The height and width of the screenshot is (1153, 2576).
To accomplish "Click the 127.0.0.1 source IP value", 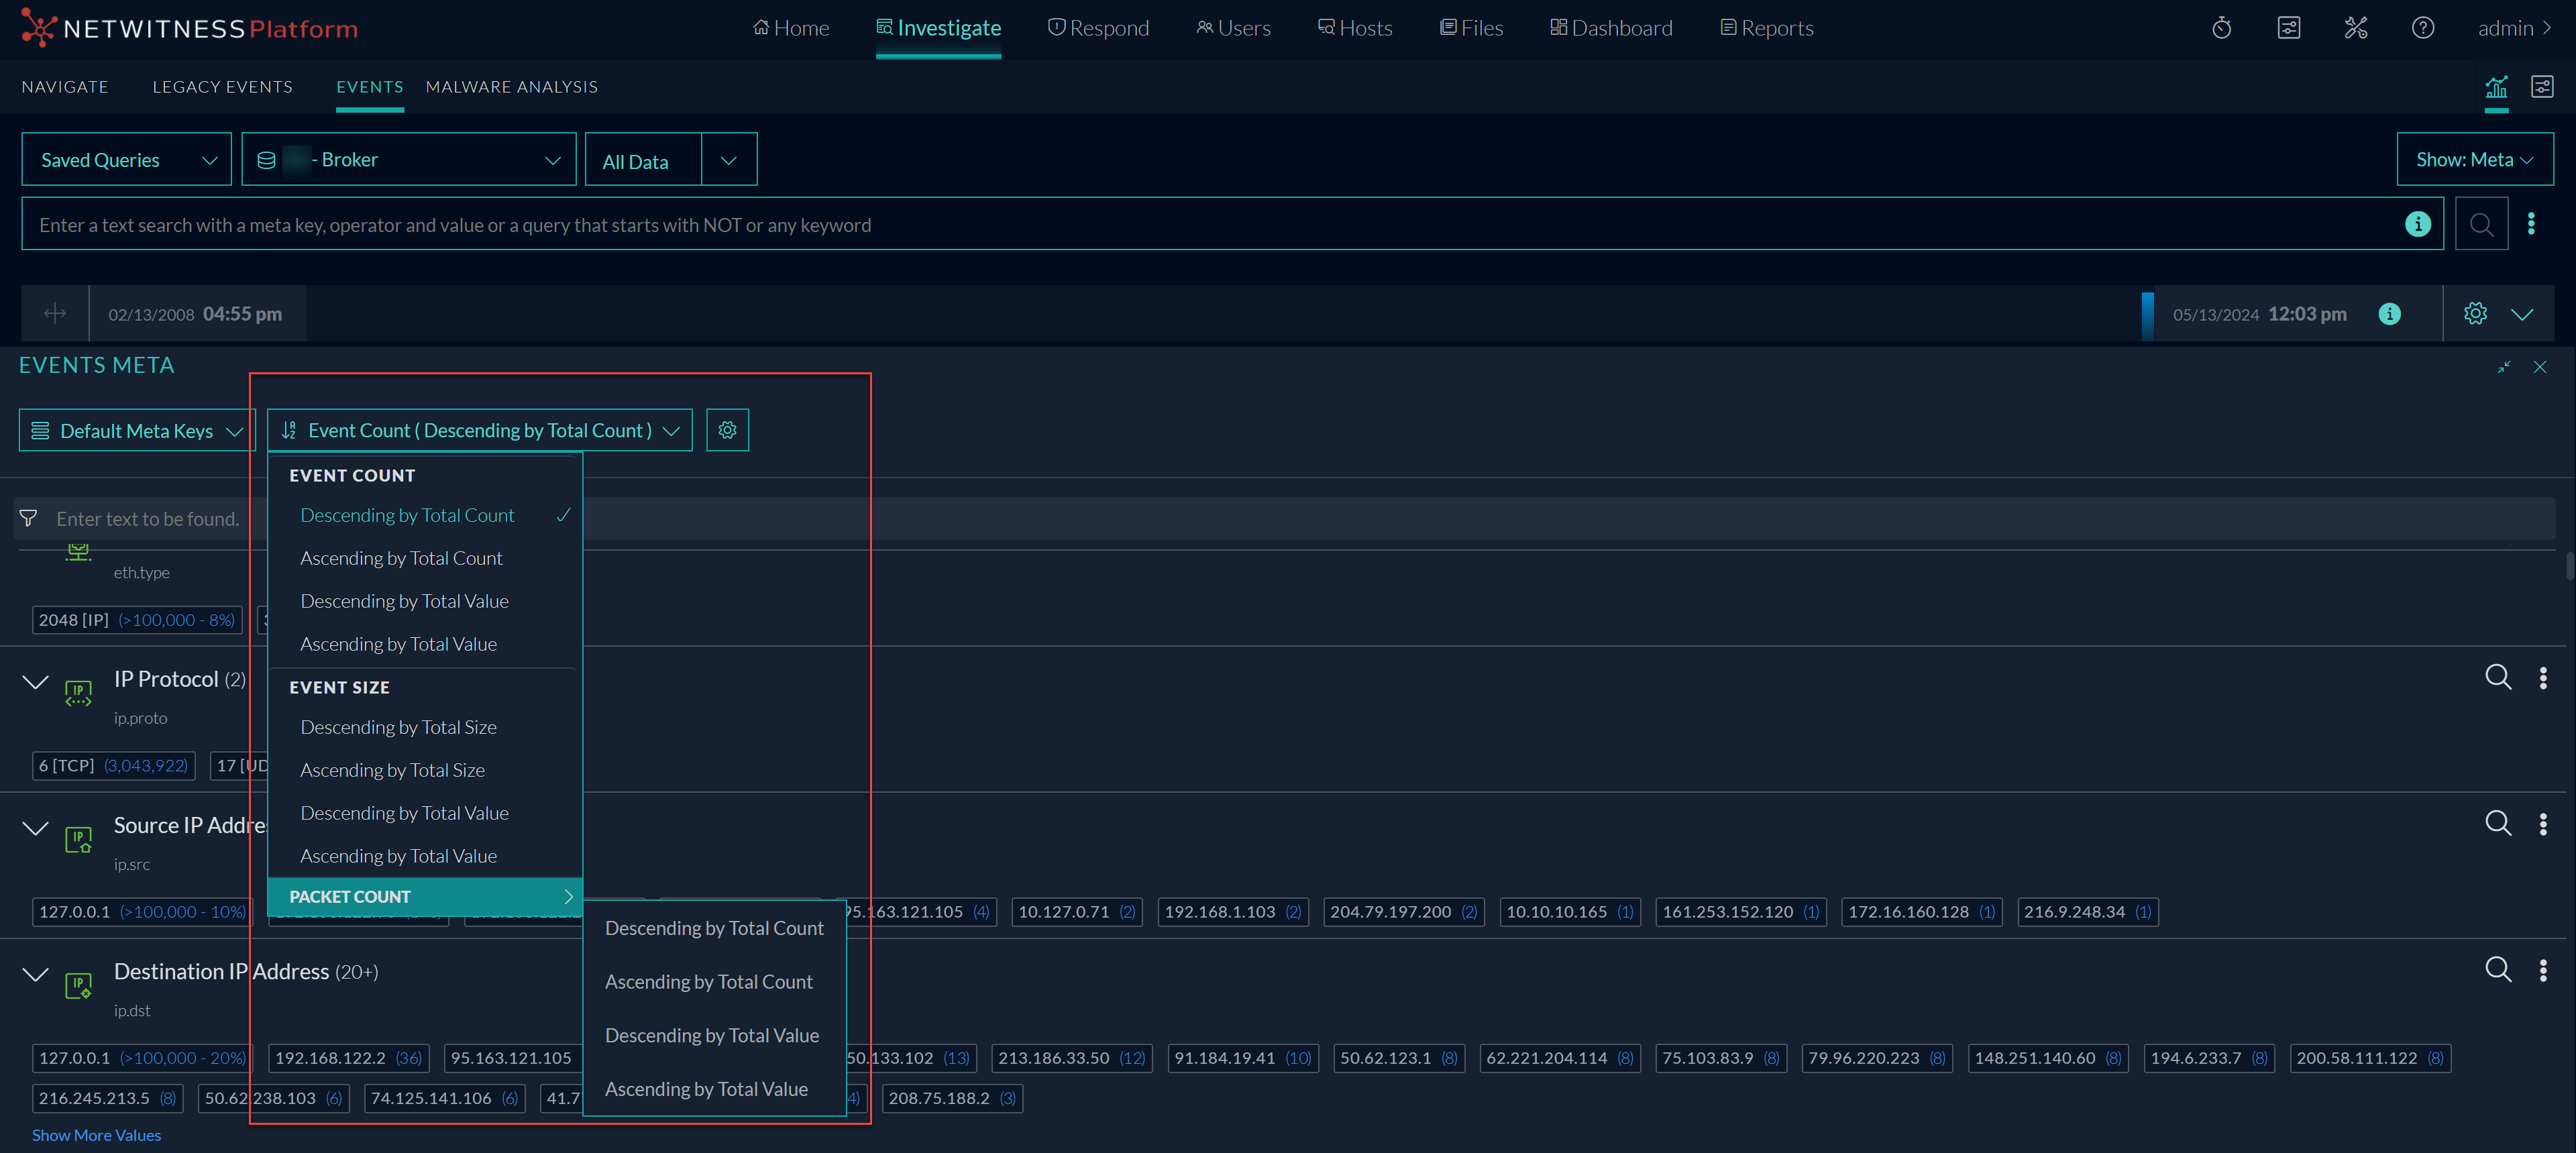I will (x=74, y=912).
